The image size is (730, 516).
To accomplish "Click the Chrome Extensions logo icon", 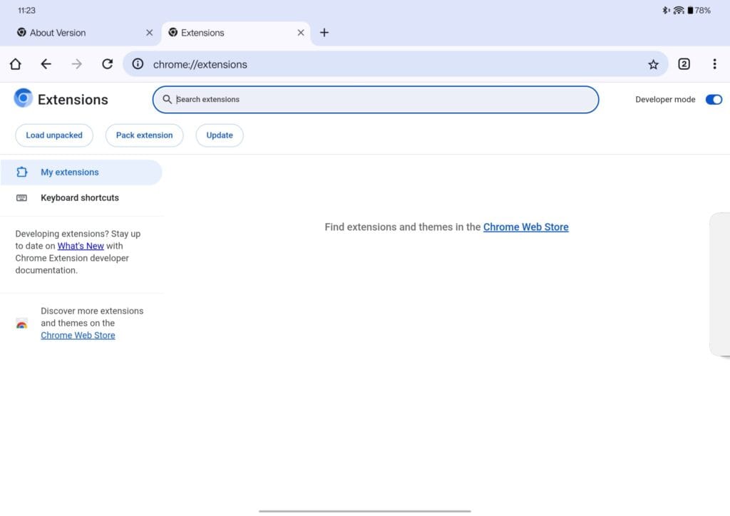I will pos(23,98).
